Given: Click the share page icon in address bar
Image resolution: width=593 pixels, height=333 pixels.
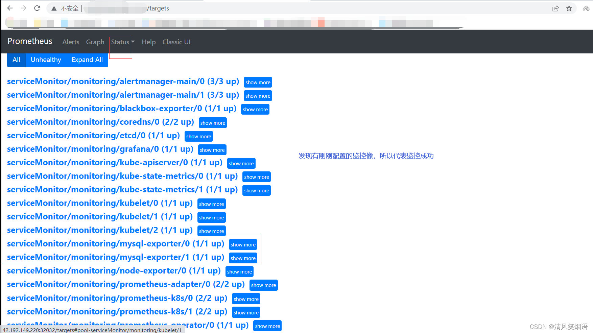Looking at the screenshot, I should (x=555, y=8).
